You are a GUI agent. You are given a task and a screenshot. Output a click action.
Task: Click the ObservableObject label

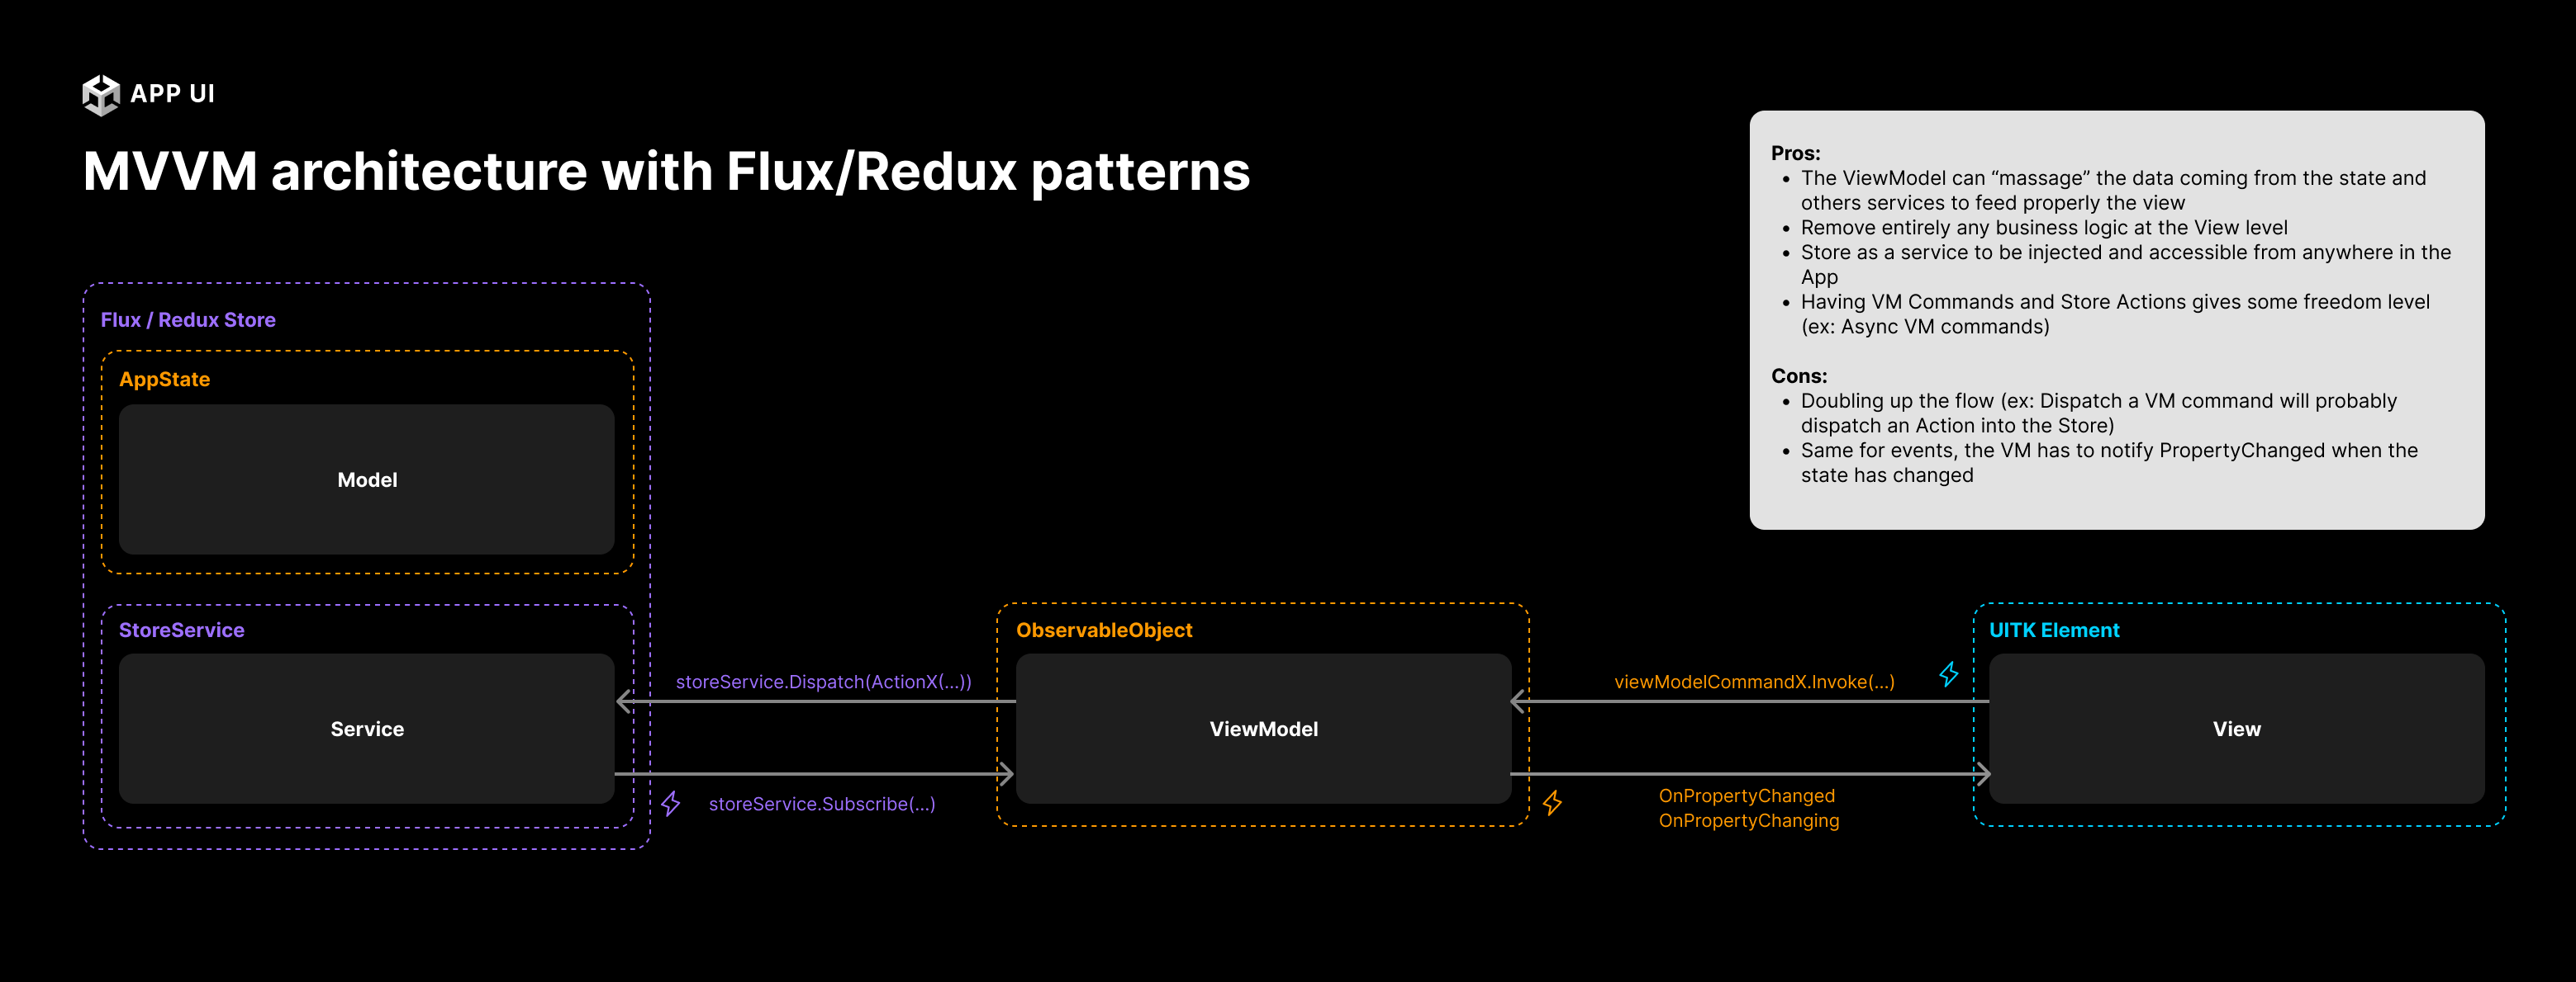[1104, 630]
